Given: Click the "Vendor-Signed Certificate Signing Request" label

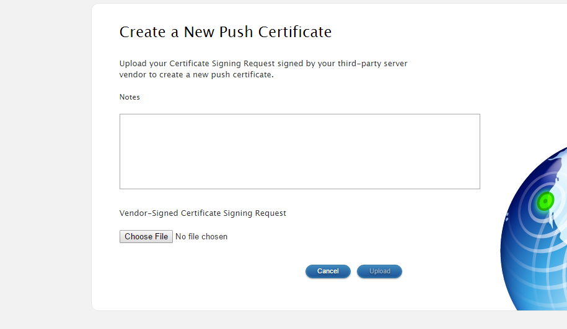Looking at the screenshot, I should coord(203,213).
